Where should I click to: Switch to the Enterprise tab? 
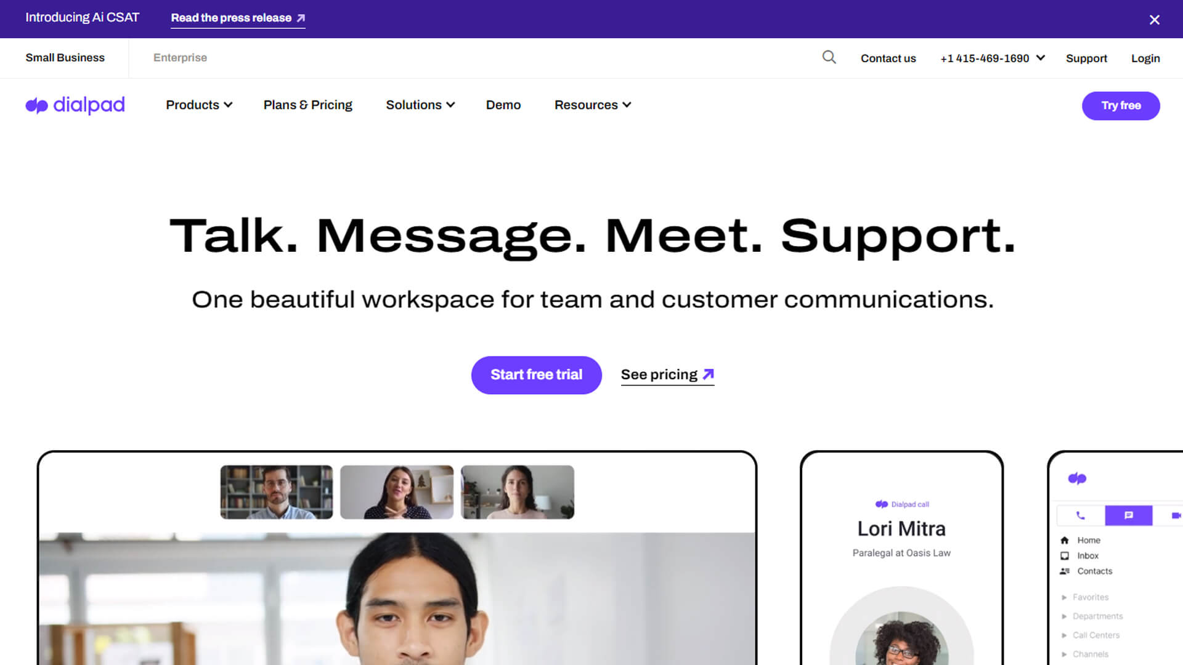point(180,58)
